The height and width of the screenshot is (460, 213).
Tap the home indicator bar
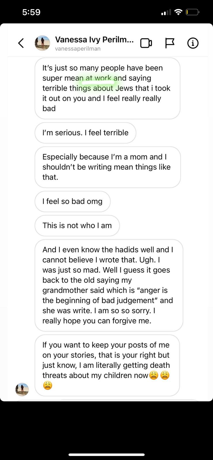[106, 455]
